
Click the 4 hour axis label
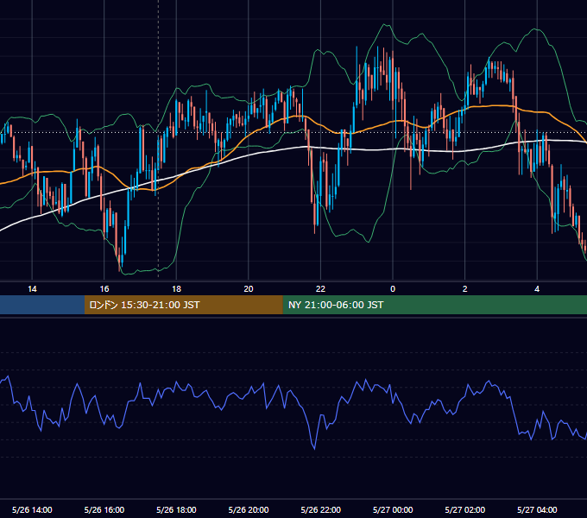click(537, 289)
